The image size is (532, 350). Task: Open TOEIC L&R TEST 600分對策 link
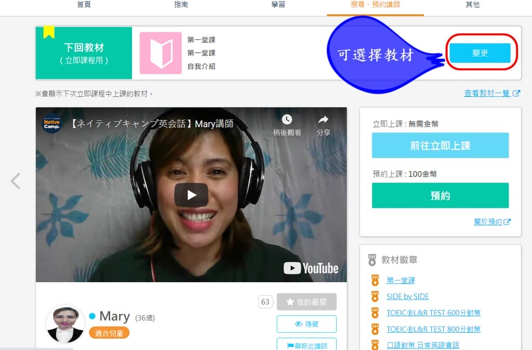click(x=433, y=313)
